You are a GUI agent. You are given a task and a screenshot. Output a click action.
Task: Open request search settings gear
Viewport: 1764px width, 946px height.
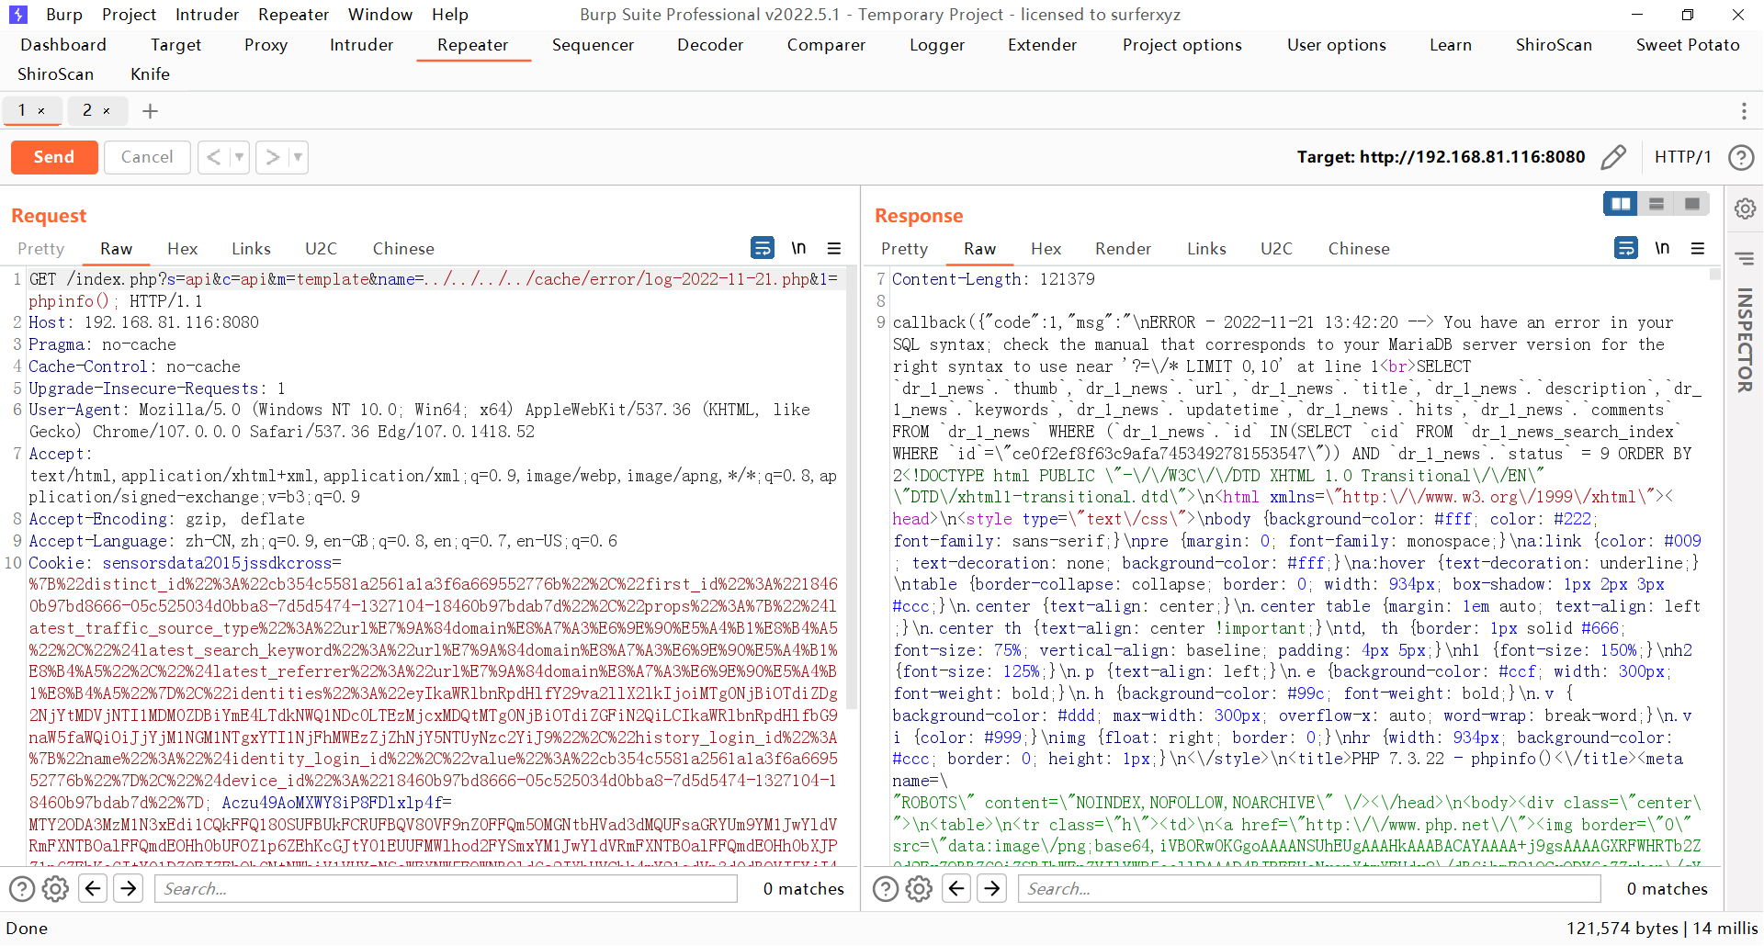[56, 888]
